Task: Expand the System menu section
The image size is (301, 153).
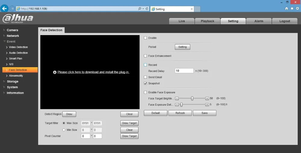Action: (x=12, y=87)
